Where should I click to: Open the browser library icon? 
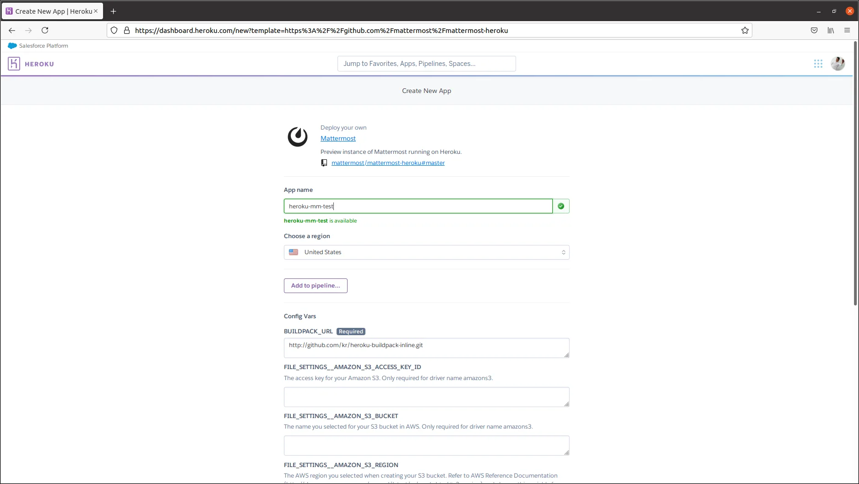pyautogui.click(x=831, y=30)
